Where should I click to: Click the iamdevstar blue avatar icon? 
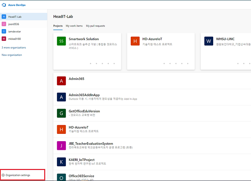pos(4,31)
